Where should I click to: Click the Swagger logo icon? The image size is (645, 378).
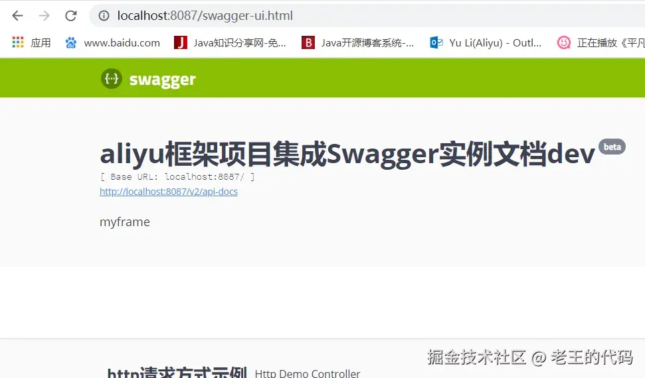[x=112, y=78]
